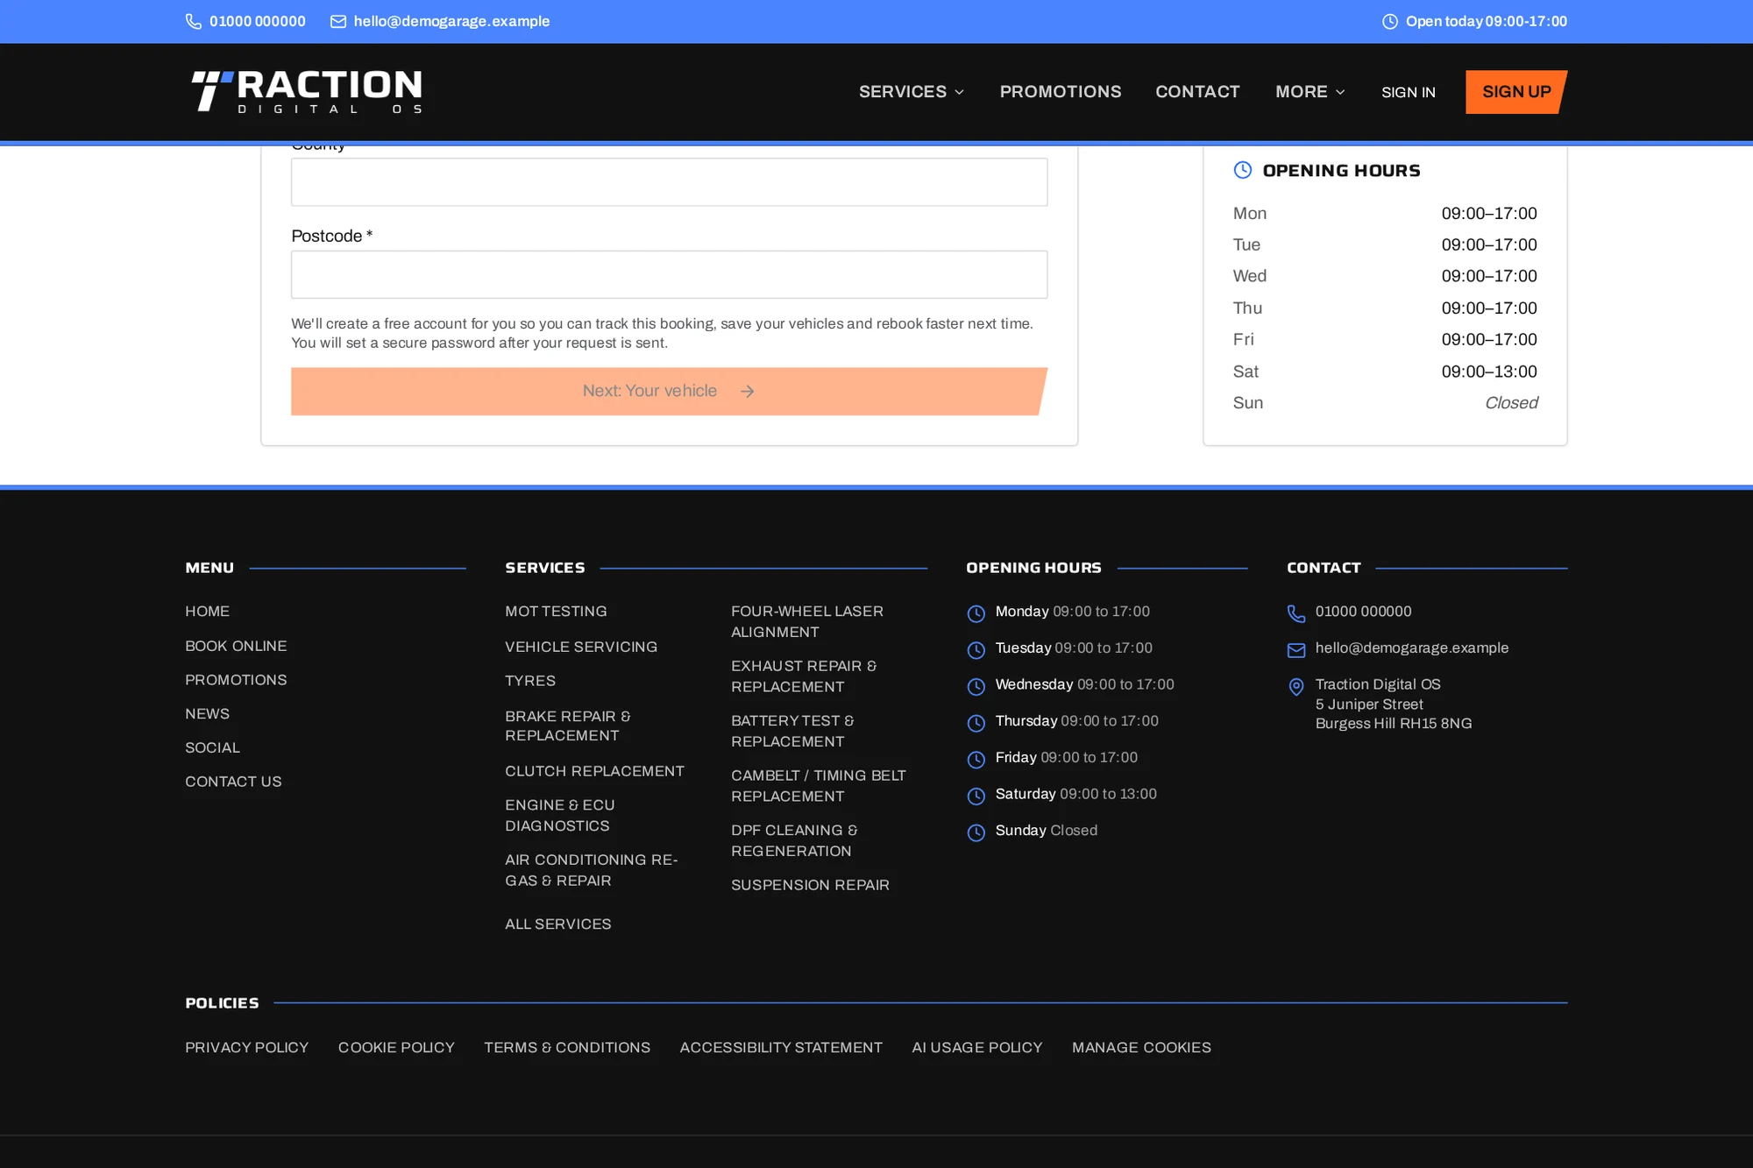The width and height of the screenshot is (1753, 1168).
Task: Click the Next: Your vehicle button
Action: click(x=669, y=392)
